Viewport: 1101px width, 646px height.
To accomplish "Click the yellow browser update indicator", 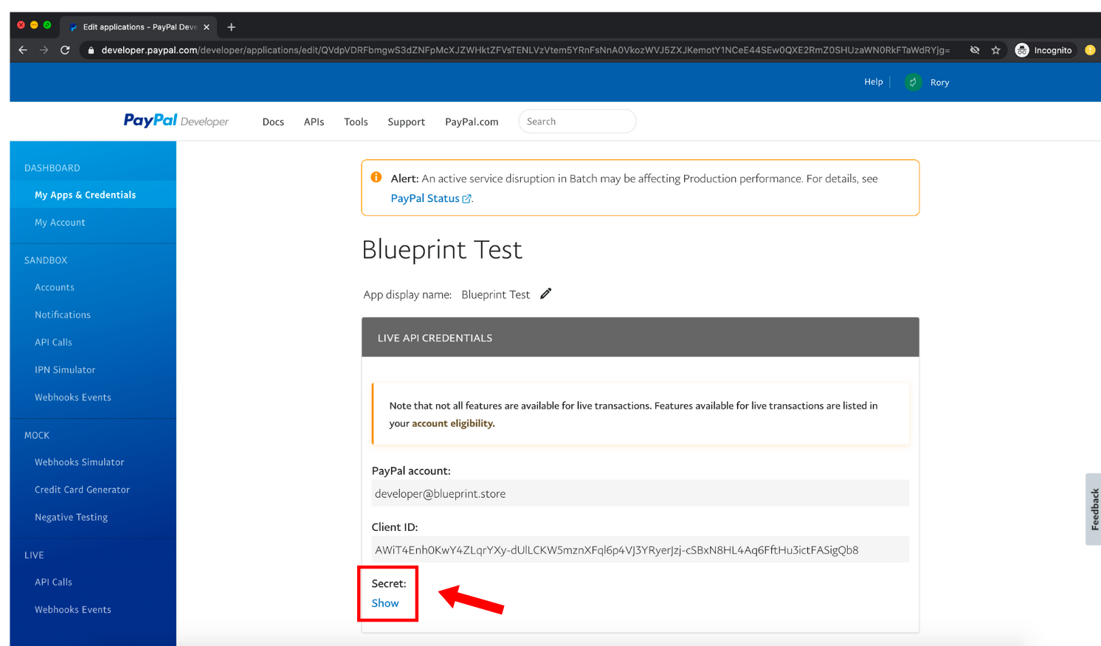I will pyautogui.click(x=1090, y=50).
